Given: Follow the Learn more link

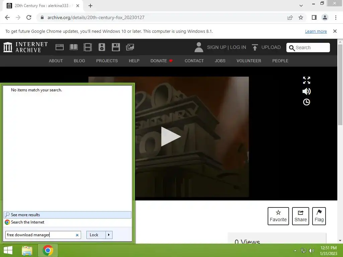Looking at the screenshot, I should point(316,31).
